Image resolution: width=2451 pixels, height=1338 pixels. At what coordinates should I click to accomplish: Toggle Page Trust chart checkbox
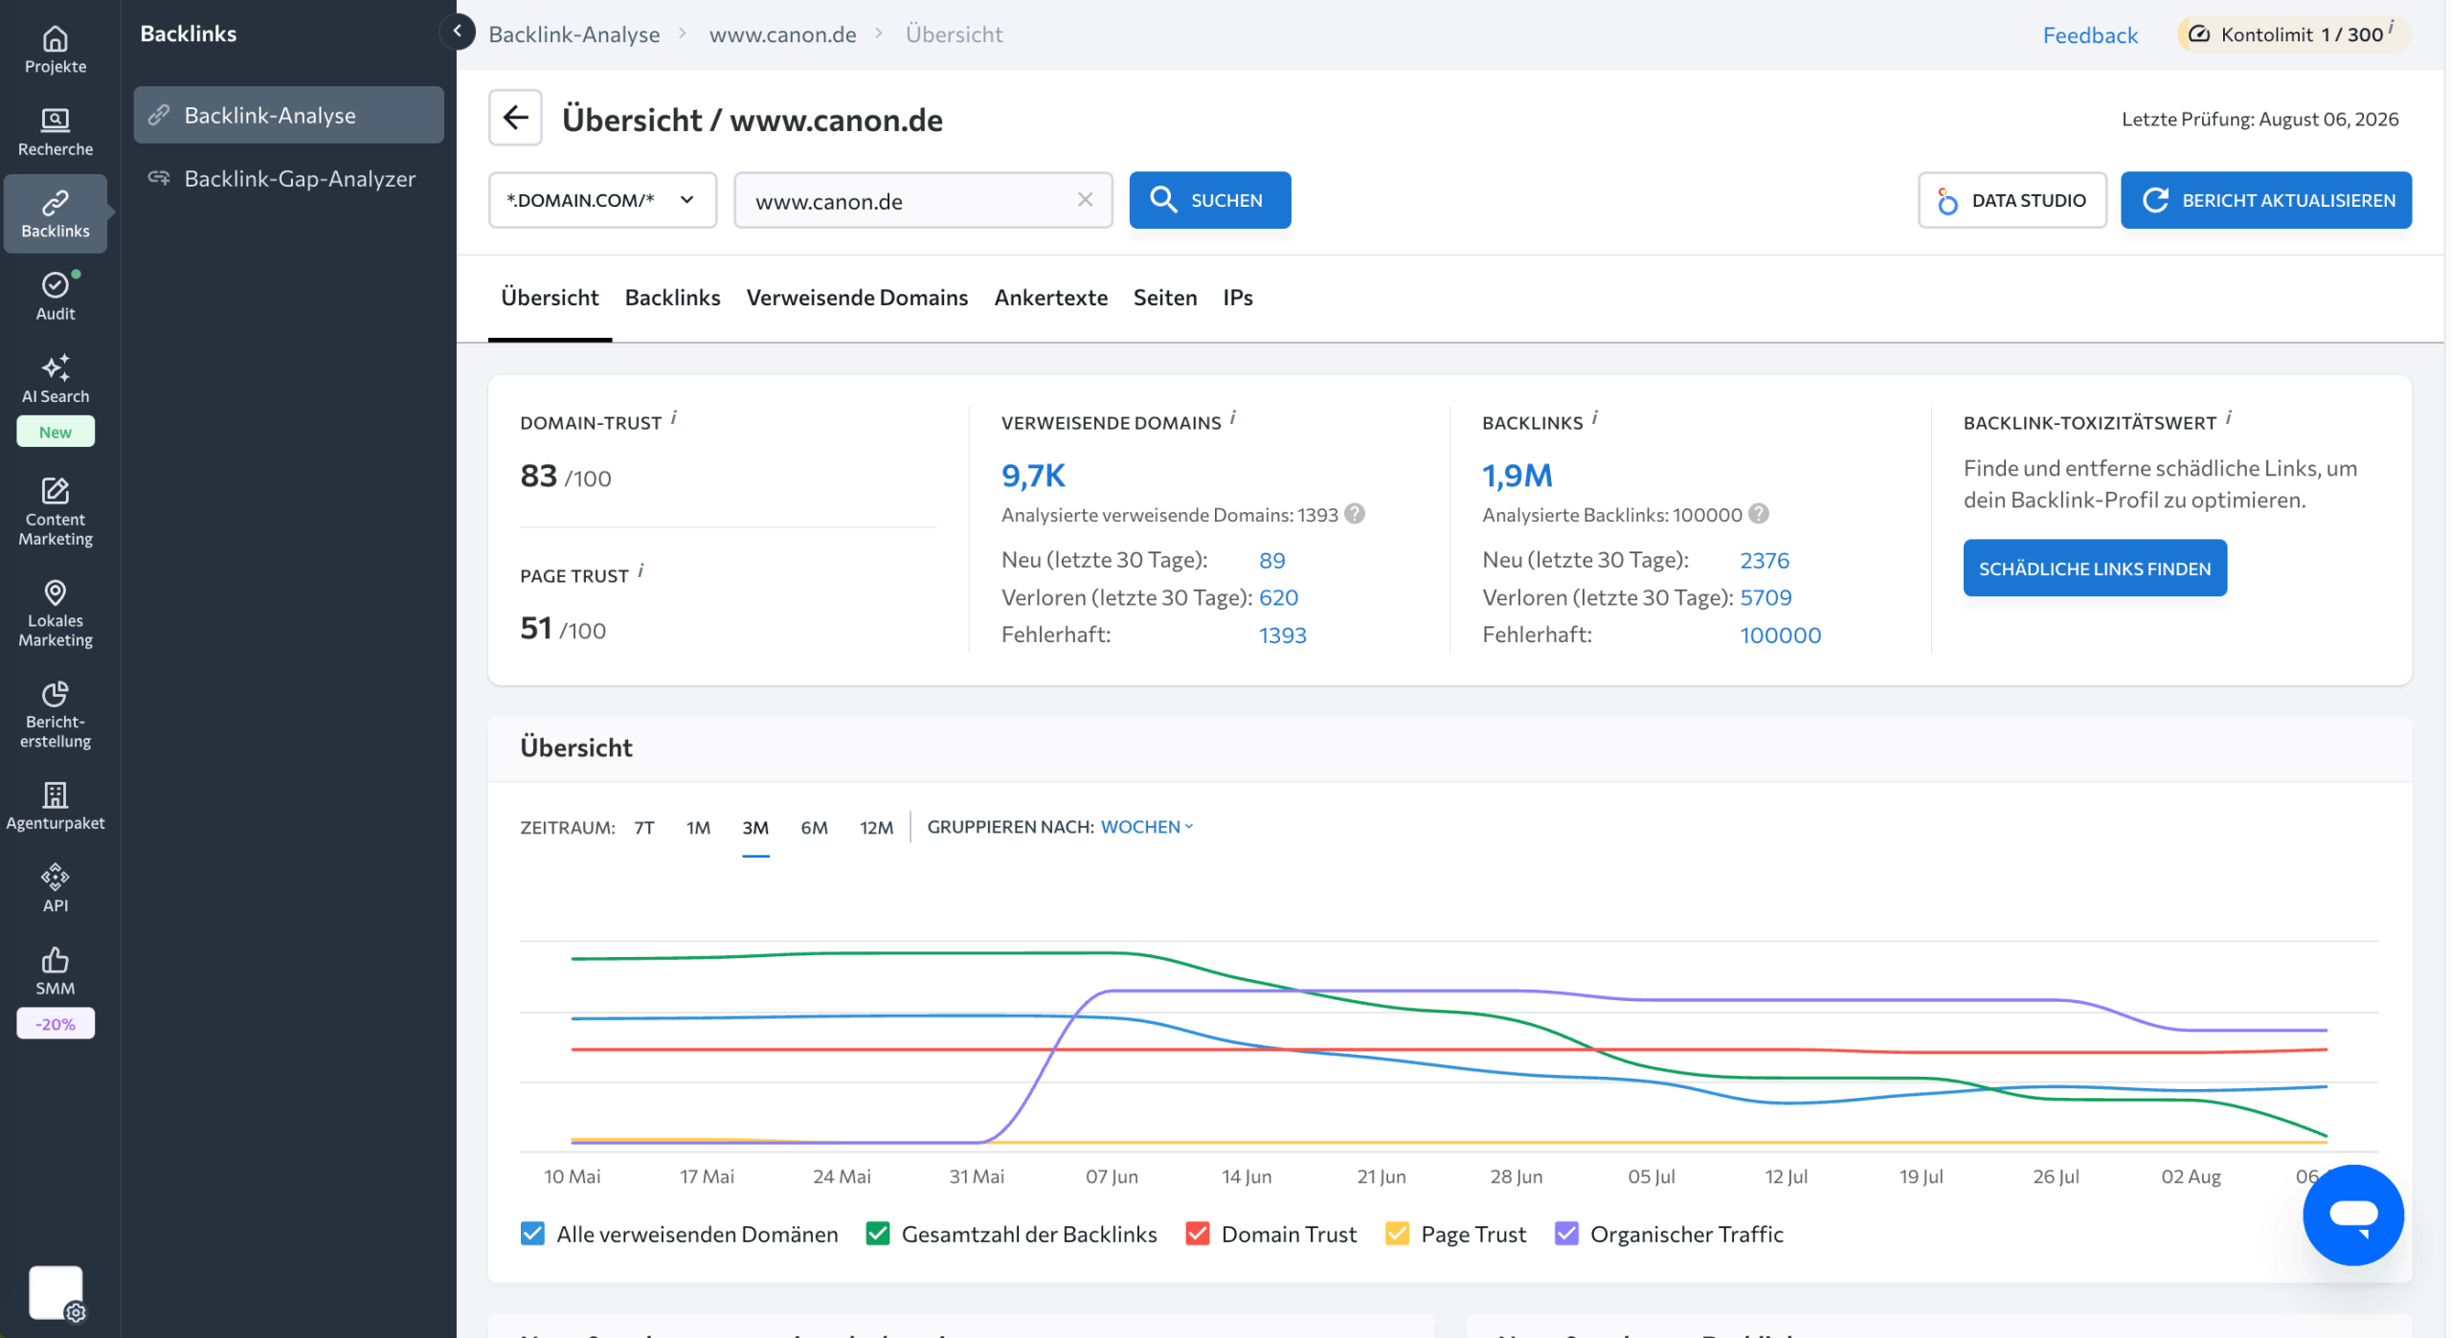click(x=1397, y=1233)
